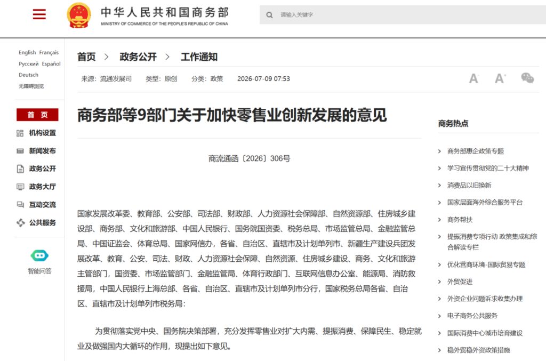The width and height of the screenshot is (546, 361).
Task: Click the 类型：原创 label
Action: click(161, 79)
